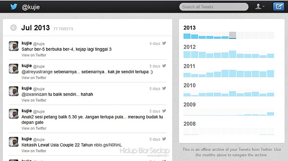Click the Search all Tweets field
Viewport: 288px width, 161px height.
coord(215,6)
